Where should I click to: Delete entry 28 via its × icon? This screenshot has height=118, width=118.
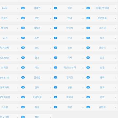pos(115,19)
